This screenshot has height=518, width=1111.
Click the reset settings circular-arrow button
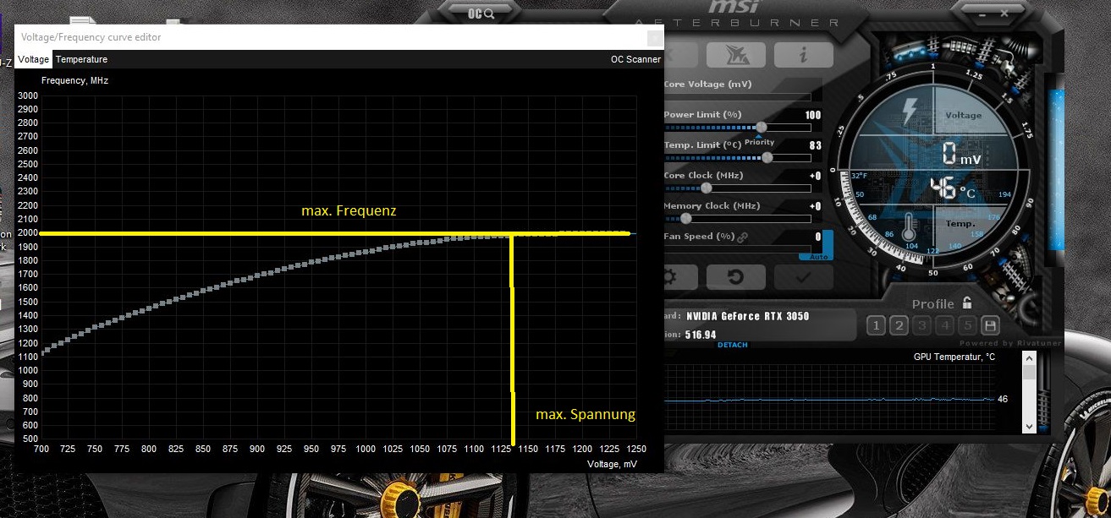click(x=735, y=276)
